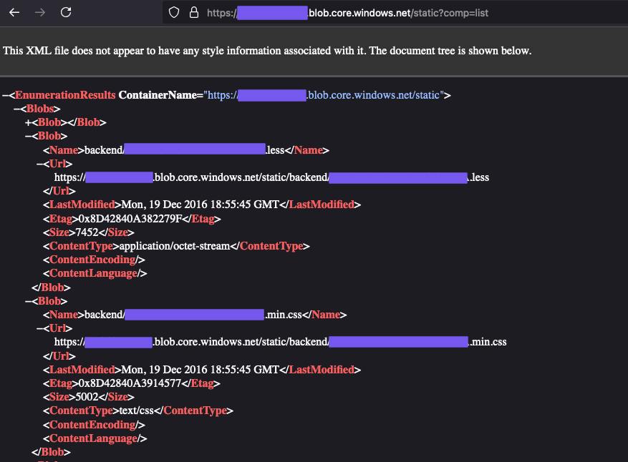Click the forward navigation arrow
The height and width of the screenshot is (462, 628).
[39, 12]
